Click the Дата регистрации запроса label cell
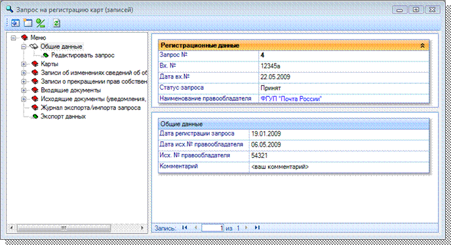 (x=204, y=134)
